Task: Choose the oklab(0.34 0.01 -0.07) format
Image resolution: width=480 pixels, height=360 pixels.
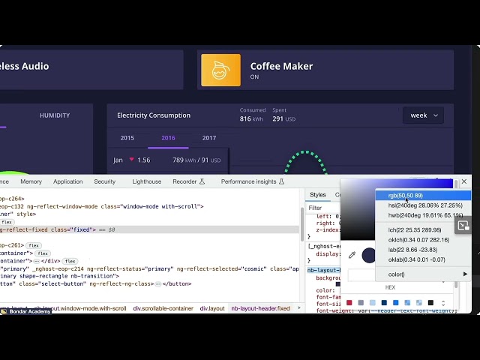Action: (423, 259)
